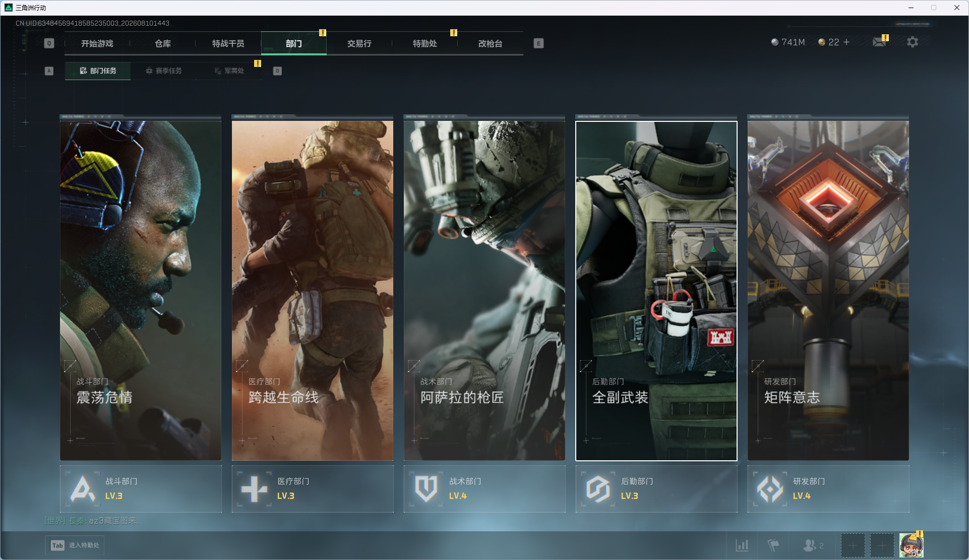
Task: Click the 战术部门 LV.4 level panel
Action: click(484, 489)
